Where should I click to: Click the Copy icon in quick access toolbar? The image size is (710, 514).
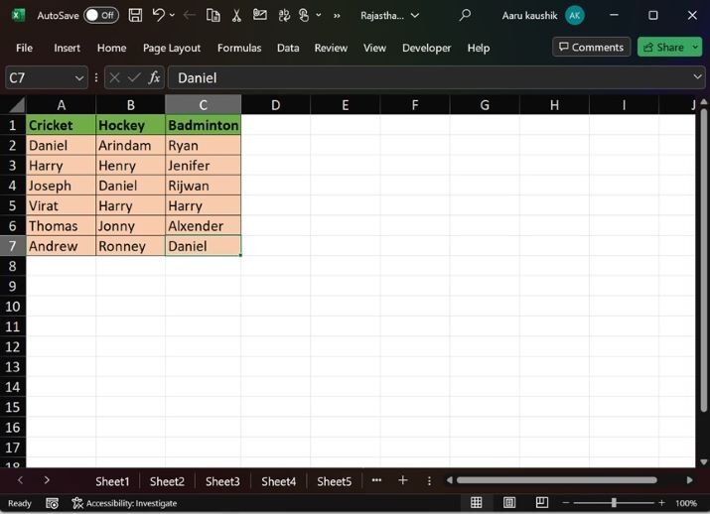pos(213,16)
